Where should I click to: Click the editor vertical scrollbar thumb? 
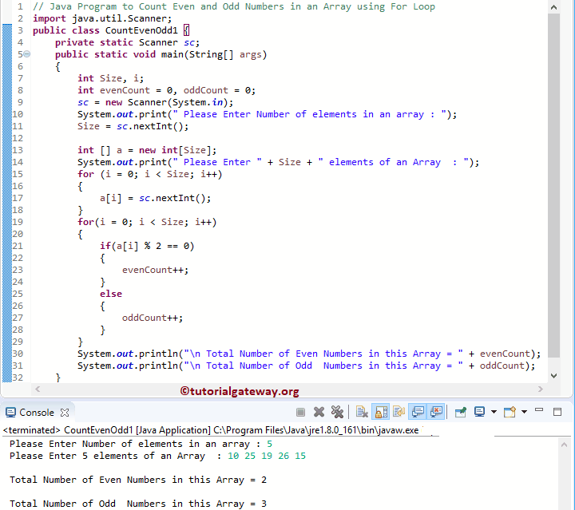pos(553,186)
